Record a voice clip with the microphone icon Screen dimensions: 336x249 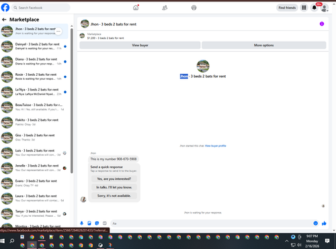(x=82, y=223)
